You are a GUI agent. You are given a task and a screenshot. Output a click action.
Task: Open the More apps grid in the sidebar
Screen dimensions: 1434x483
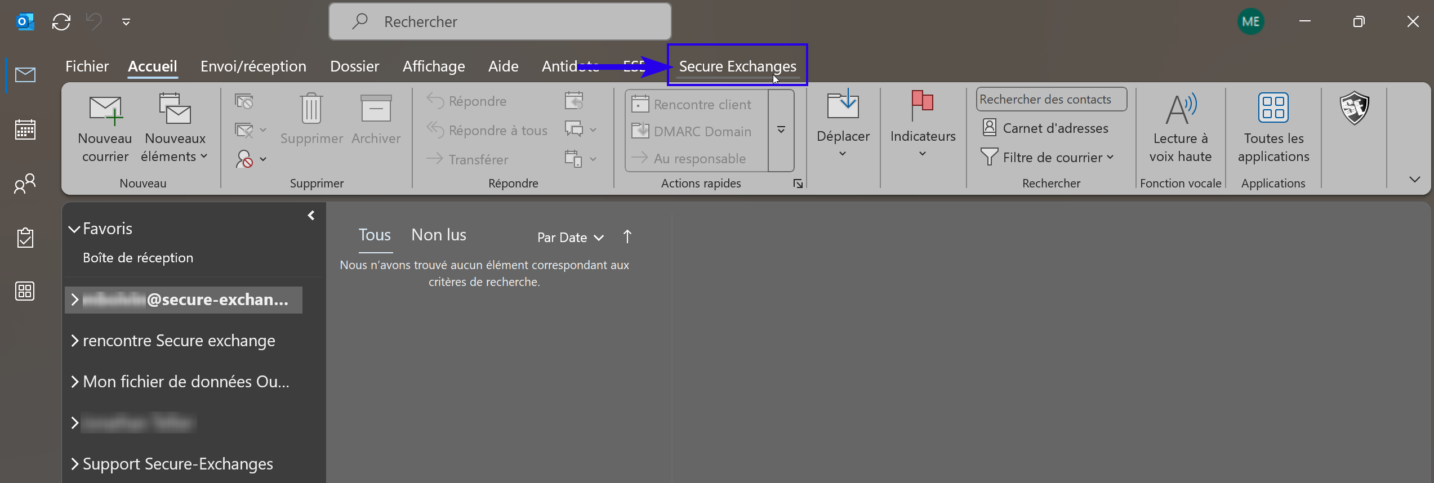25,291
